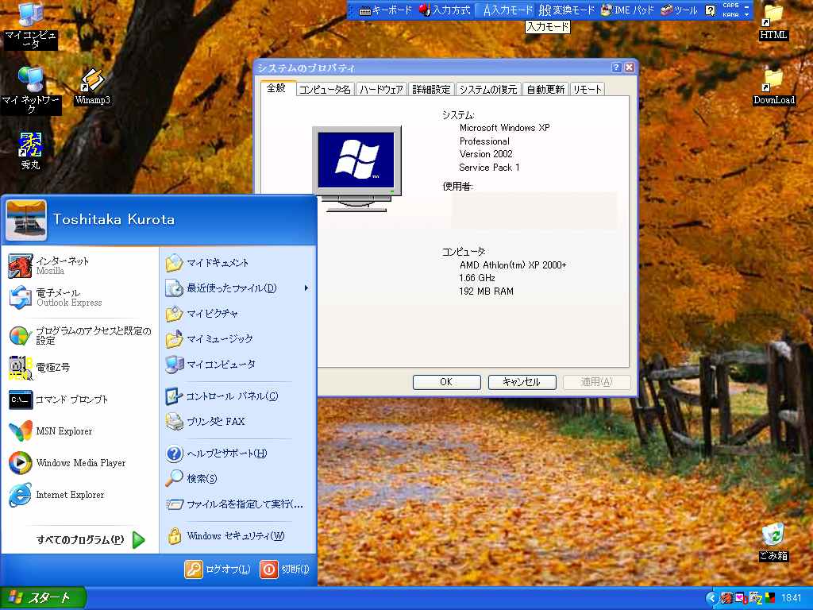The image size is (813, 610).
Task: Switch to the 詳細設定 tab
Action: (431, 89)
